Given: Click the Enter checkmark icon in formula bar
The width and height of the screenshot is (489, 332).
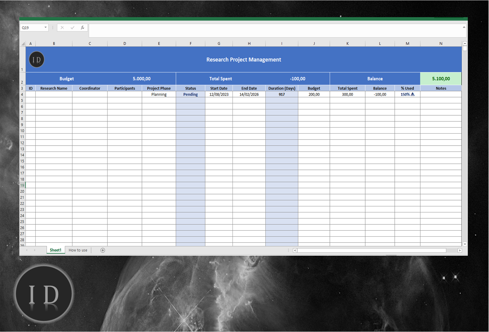Looking at the screenshot, I should coord(72,28).
